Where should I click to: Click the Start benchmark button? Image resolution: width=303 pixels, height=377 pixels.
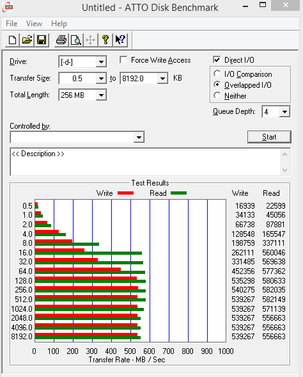click(x=269, y=137)
